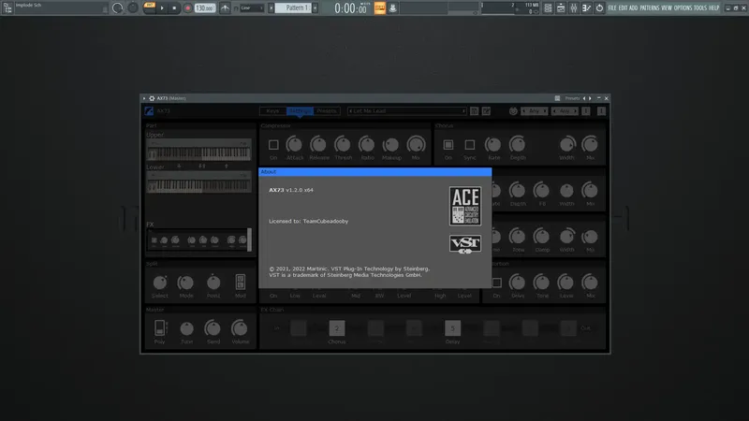Click the Chorus Depth knob
749x421 pixels.
point(518,145)
